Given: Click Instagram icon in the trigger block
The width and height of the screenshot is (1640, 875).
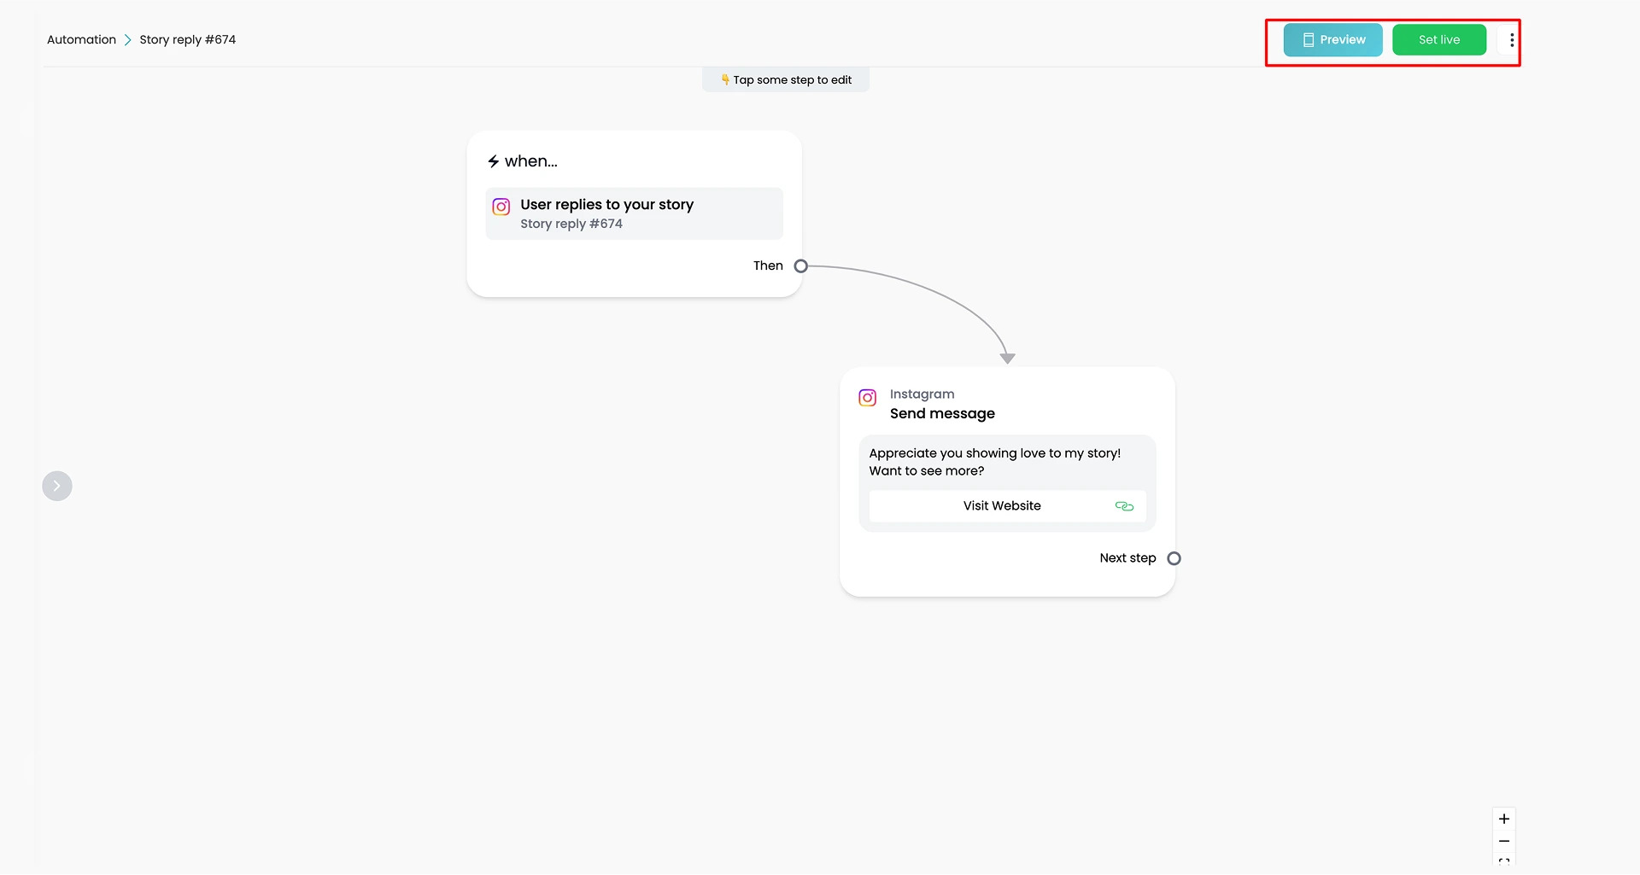Looking at the screenshot, I should (x=501, y=207).
